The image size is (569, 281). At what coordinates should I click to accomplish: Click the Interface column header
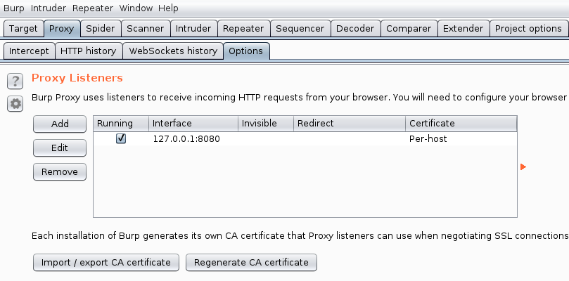[x=193, y=124]
